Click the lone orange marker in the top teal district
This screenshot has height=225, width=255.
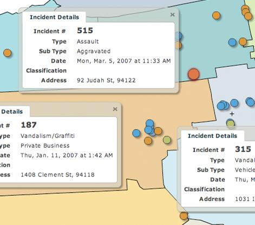tap(216, 16)
